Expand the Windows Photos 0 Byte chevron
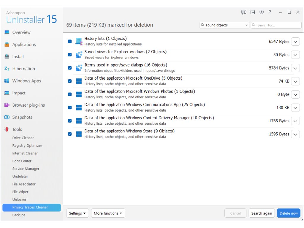Screen dimensions: 304x228 (295, 94)
